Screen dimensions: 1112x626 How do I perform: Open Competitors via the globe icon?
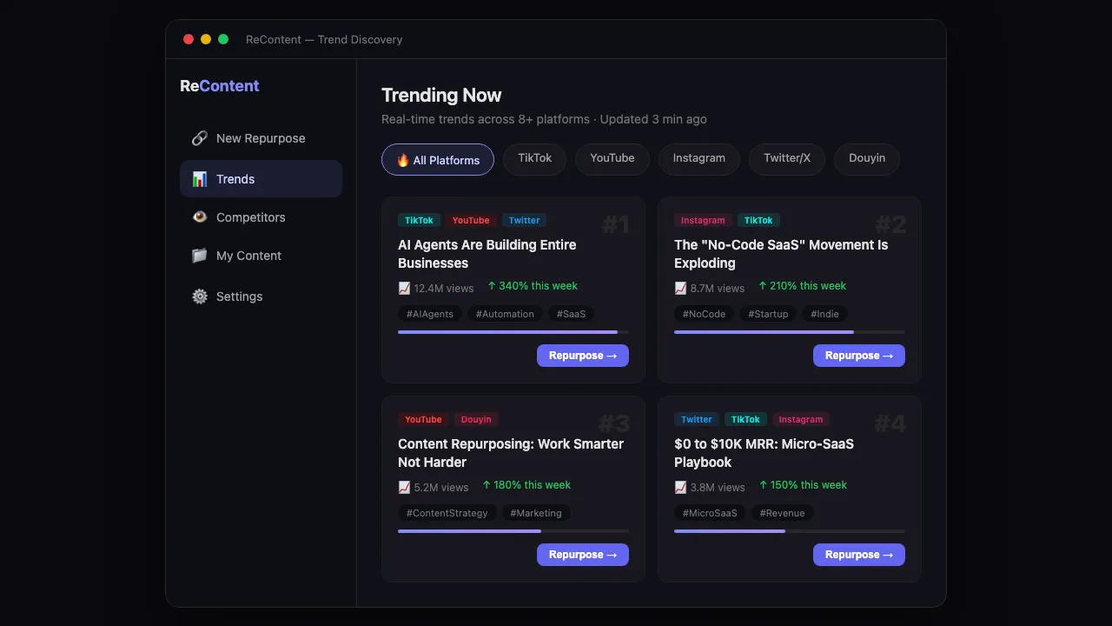pyautogui.click(x=199, y=217)
